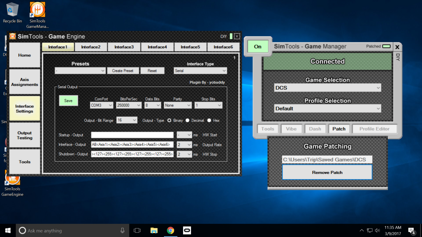Viewport: 422px width, 237px height.
Task: Open Interface Settings section
Action: click(x=25, y=108)
